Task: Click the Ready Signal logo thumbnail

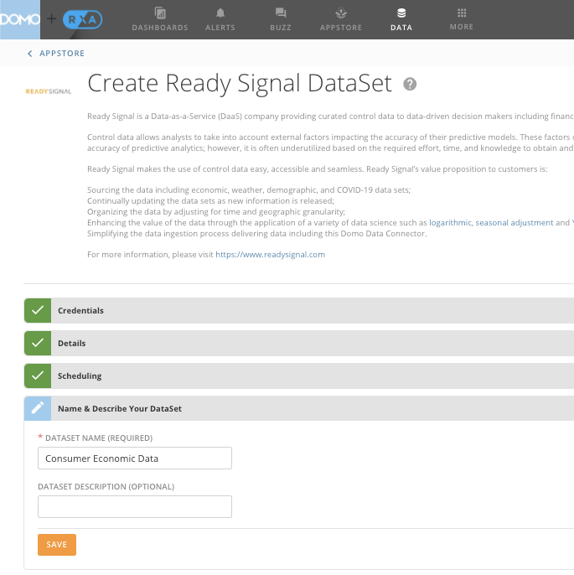Action: coord(49,91)
